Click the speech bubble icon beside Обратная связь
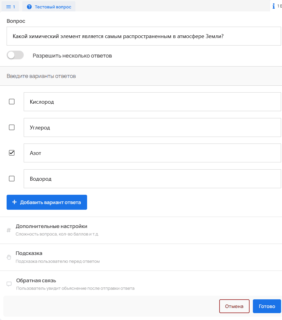Viewport: 282px width, 320px height. point(9,284)
